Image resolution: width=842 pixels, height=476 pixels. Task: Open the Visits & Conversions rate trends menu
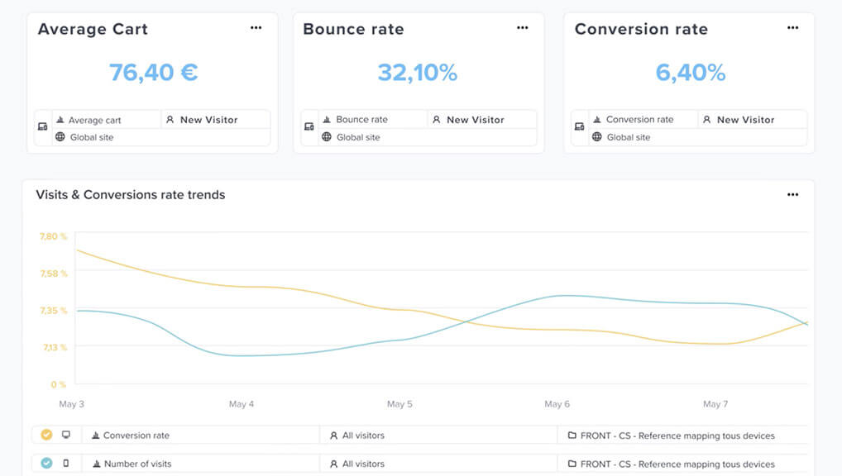click(792, 194)
